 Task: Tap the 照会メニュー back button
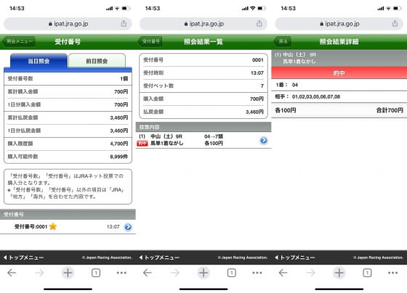(x=19, y=41)
